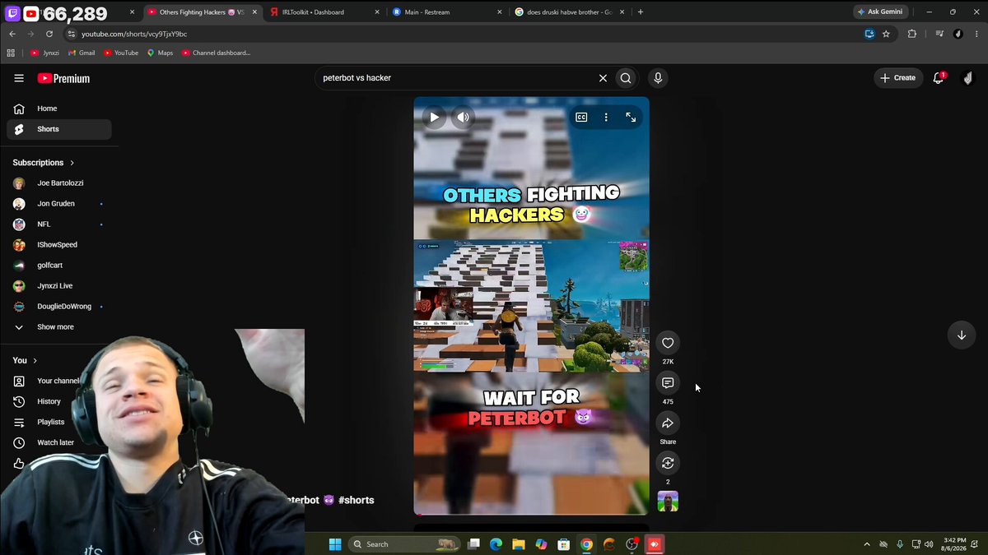
Task: Enter fullscreen on the short
Action: pos(631,118)
